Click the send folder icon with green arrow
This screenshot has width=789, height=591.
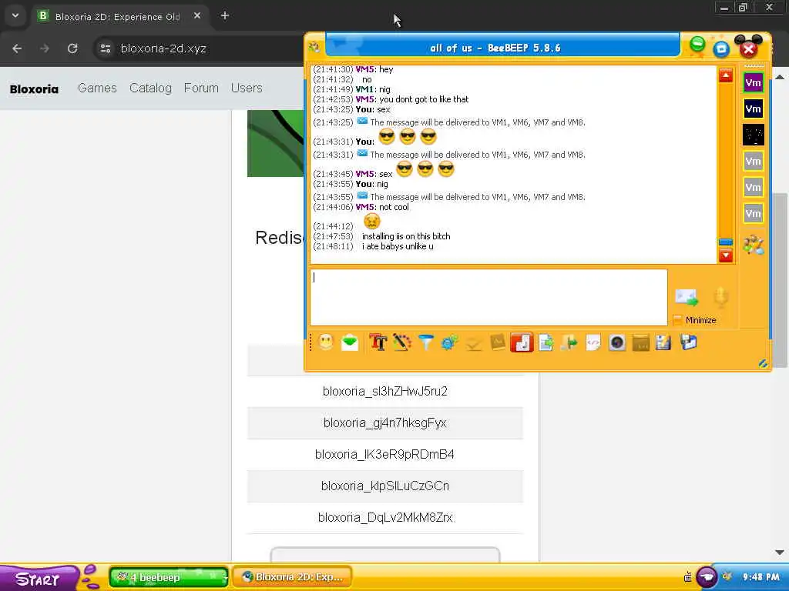[569, 342]
